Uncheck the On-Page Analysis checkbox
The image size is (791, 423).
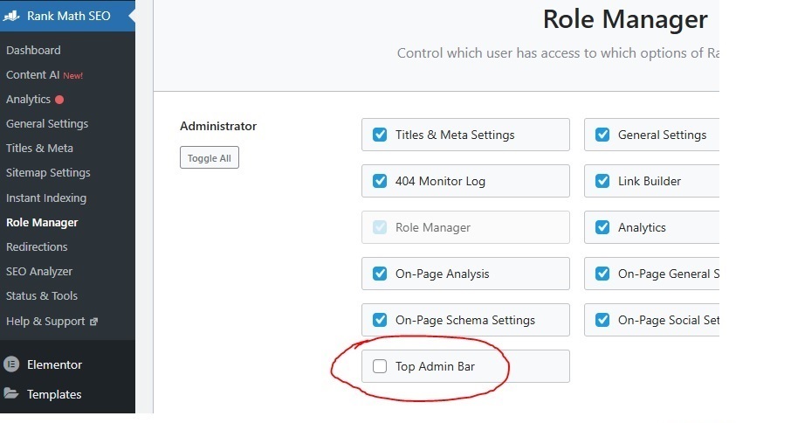[x=380, y=274]
